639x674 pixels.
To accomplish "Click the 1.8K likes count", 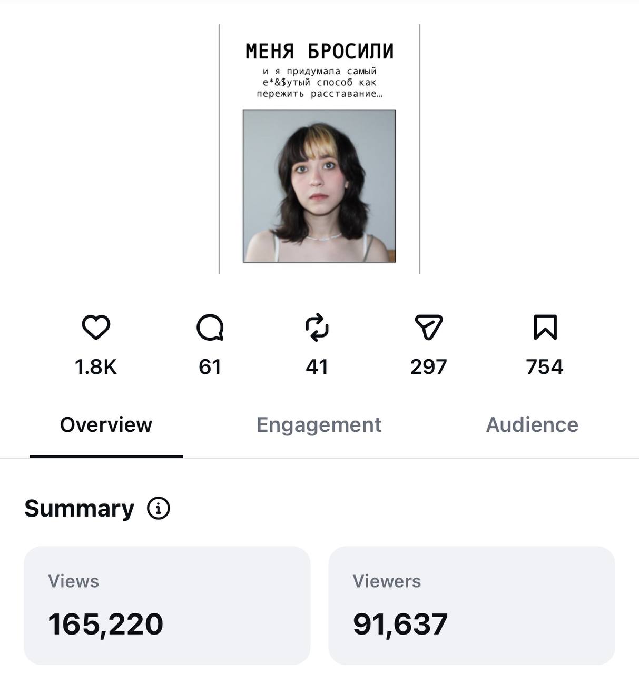I will (96, 367).
